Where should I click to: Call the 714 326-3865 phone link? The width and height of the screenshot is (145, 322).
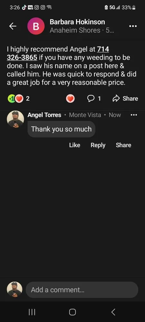pyautogui.click(x=58, y=53)
